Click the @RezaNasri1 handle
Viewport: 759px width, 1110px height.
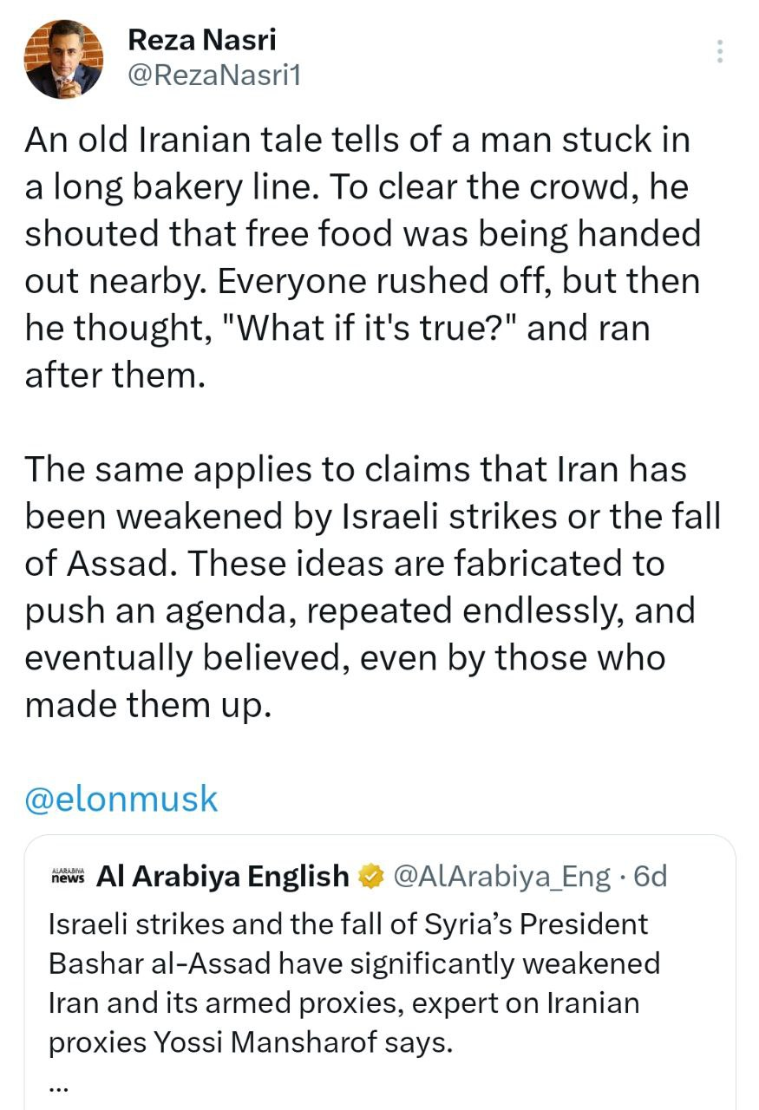coord(213,76)
